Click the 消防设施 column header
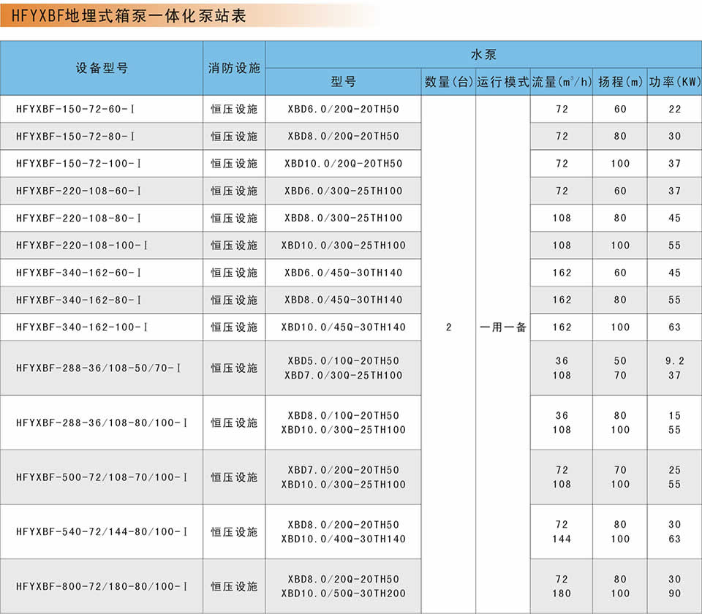702x614 pixels. coord(234,68)
